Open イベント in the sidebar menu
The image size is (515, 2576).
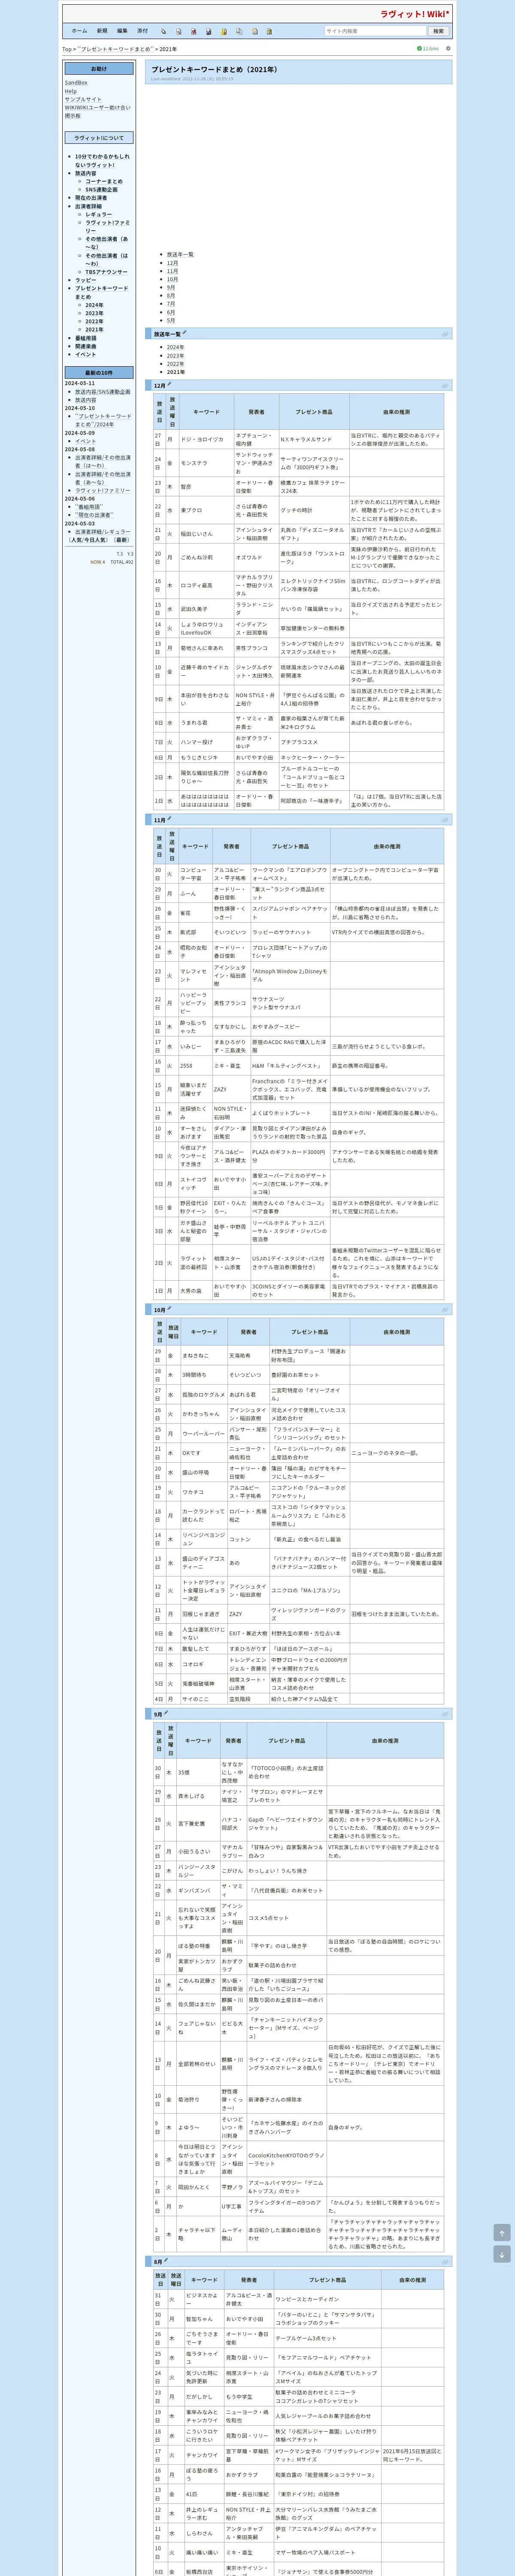86,354
